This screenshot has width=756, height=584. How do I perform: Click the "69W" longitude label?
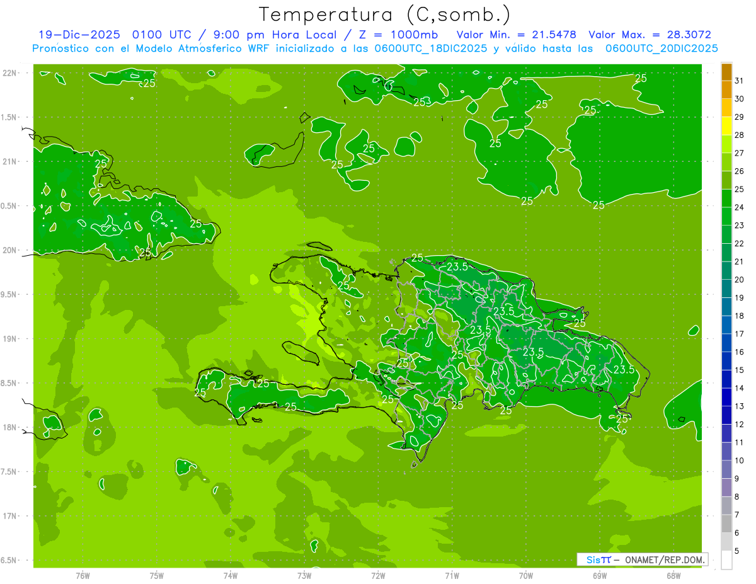pos(600,575)
